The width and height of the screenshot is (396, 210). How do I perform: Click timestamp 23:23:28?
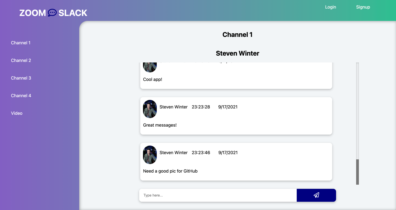coord(201,107)
